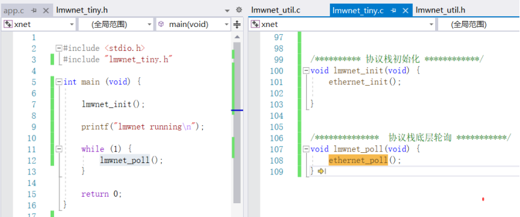Open the xnet project dropdown in right pane
This screenshot has height=217, width=520.
[x=342, y=25]
